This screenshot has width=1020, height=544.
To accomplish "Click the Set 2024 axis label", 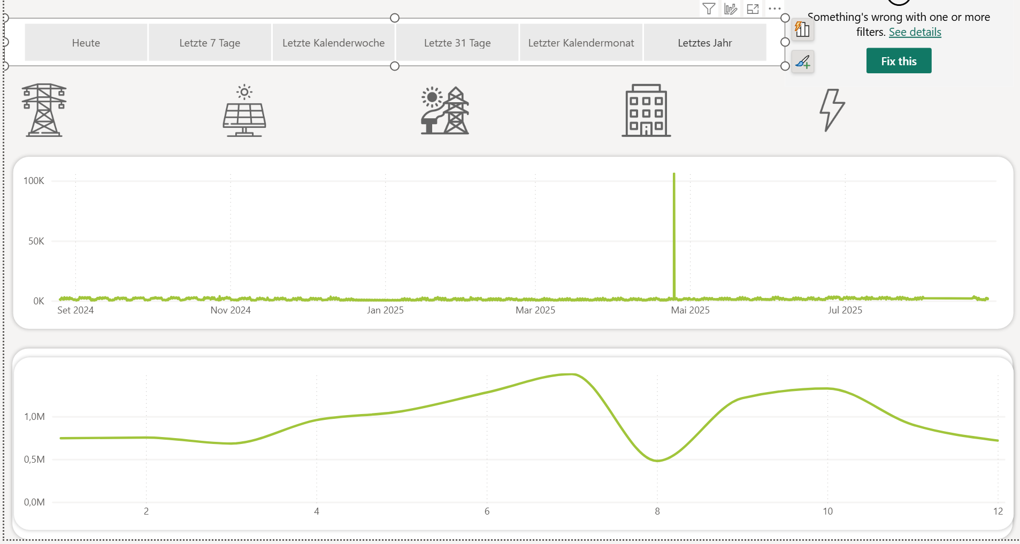I will [x=75, y=310].
